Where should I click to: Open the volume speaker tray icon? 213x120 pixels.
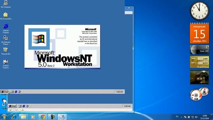196,117
